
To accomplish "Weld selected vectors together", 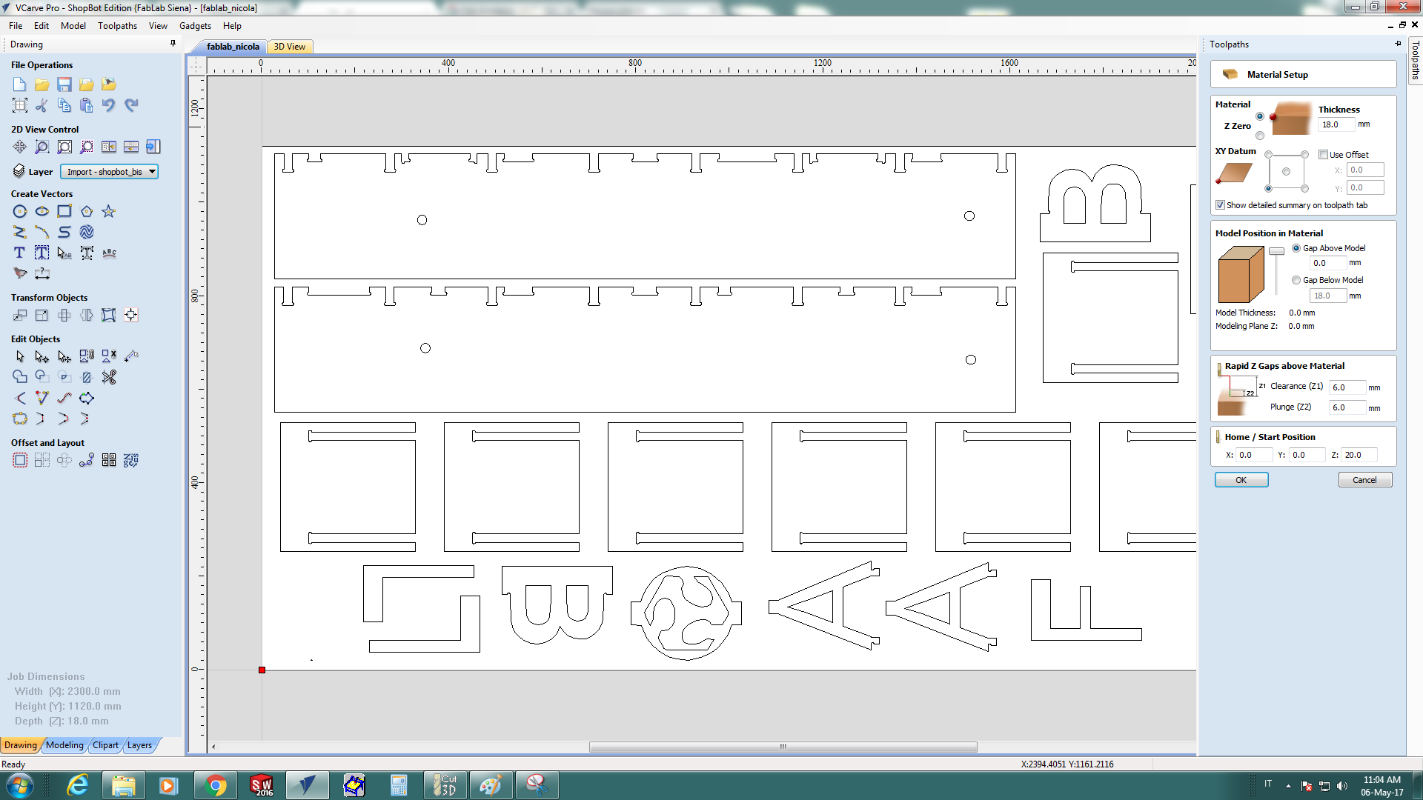I will (x=20, y=377).
